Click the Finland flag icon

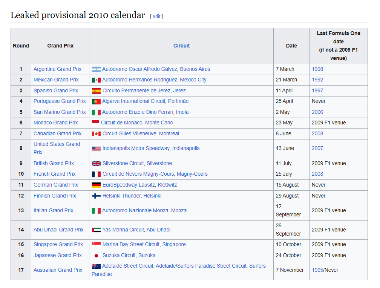[96, 196]
